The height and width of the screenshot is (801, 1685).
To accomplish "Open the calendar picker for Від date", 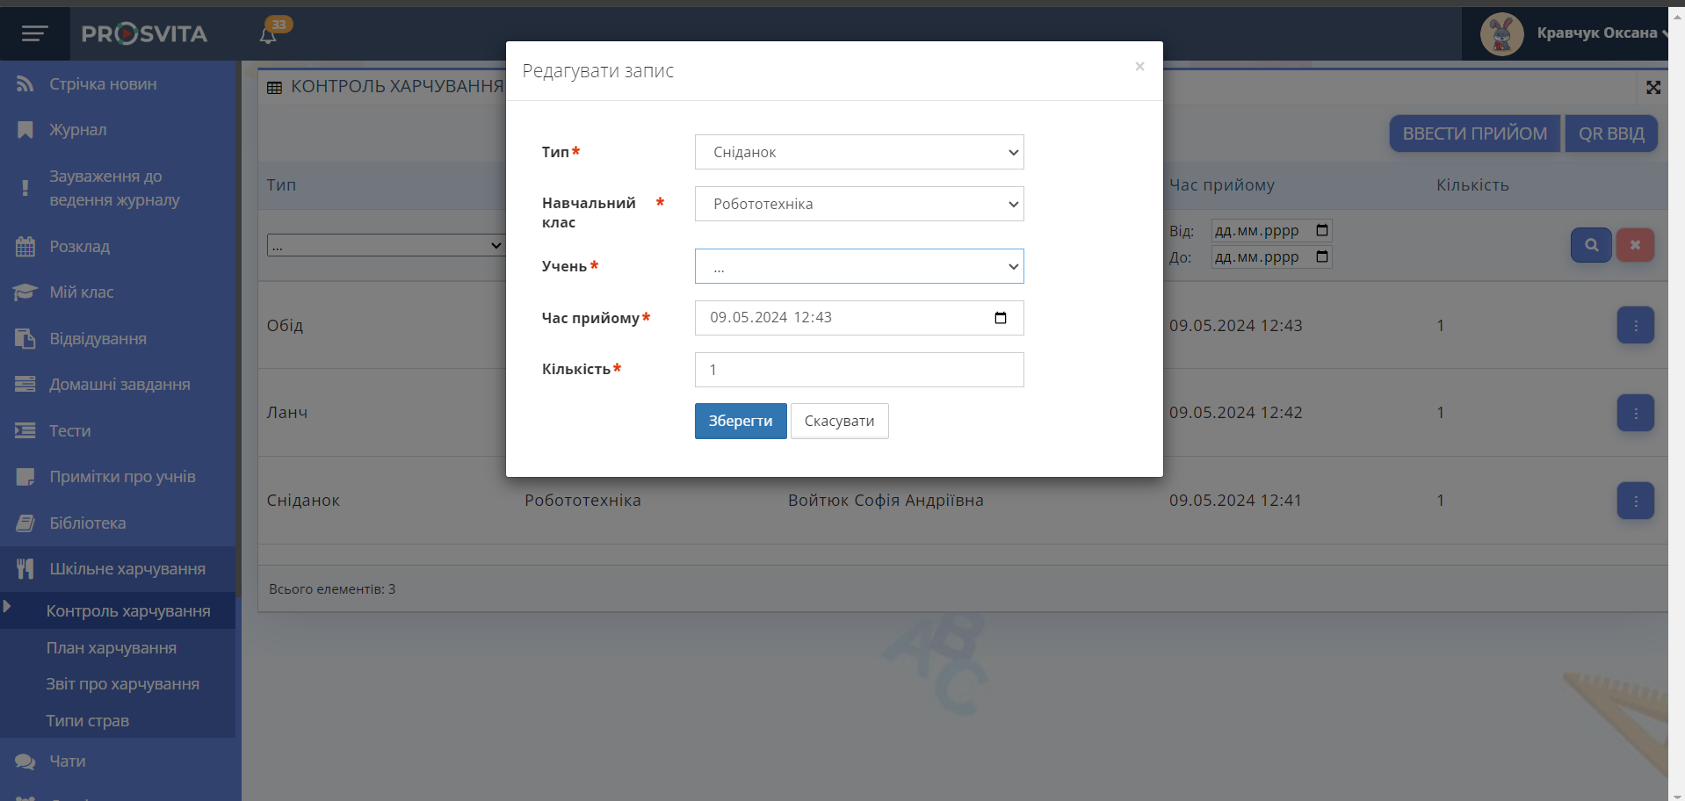I will (1321, 231).
